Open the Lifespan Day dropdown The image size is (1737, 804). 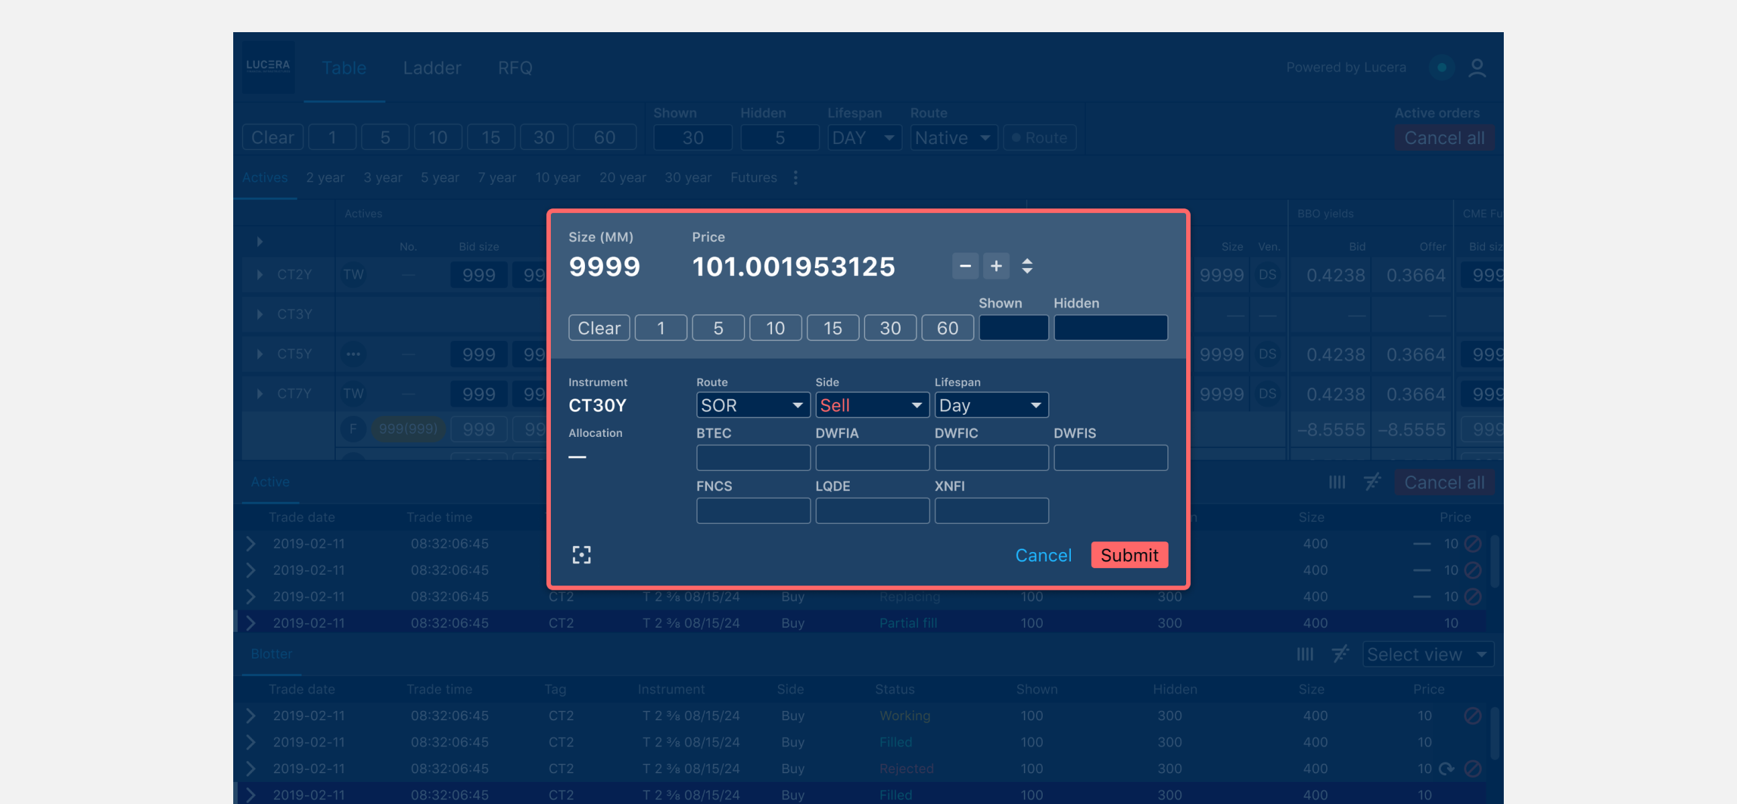(990, 405)
